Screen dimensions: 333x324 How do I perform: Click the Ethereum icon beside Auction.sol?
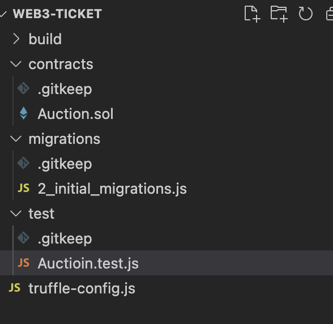23,113
